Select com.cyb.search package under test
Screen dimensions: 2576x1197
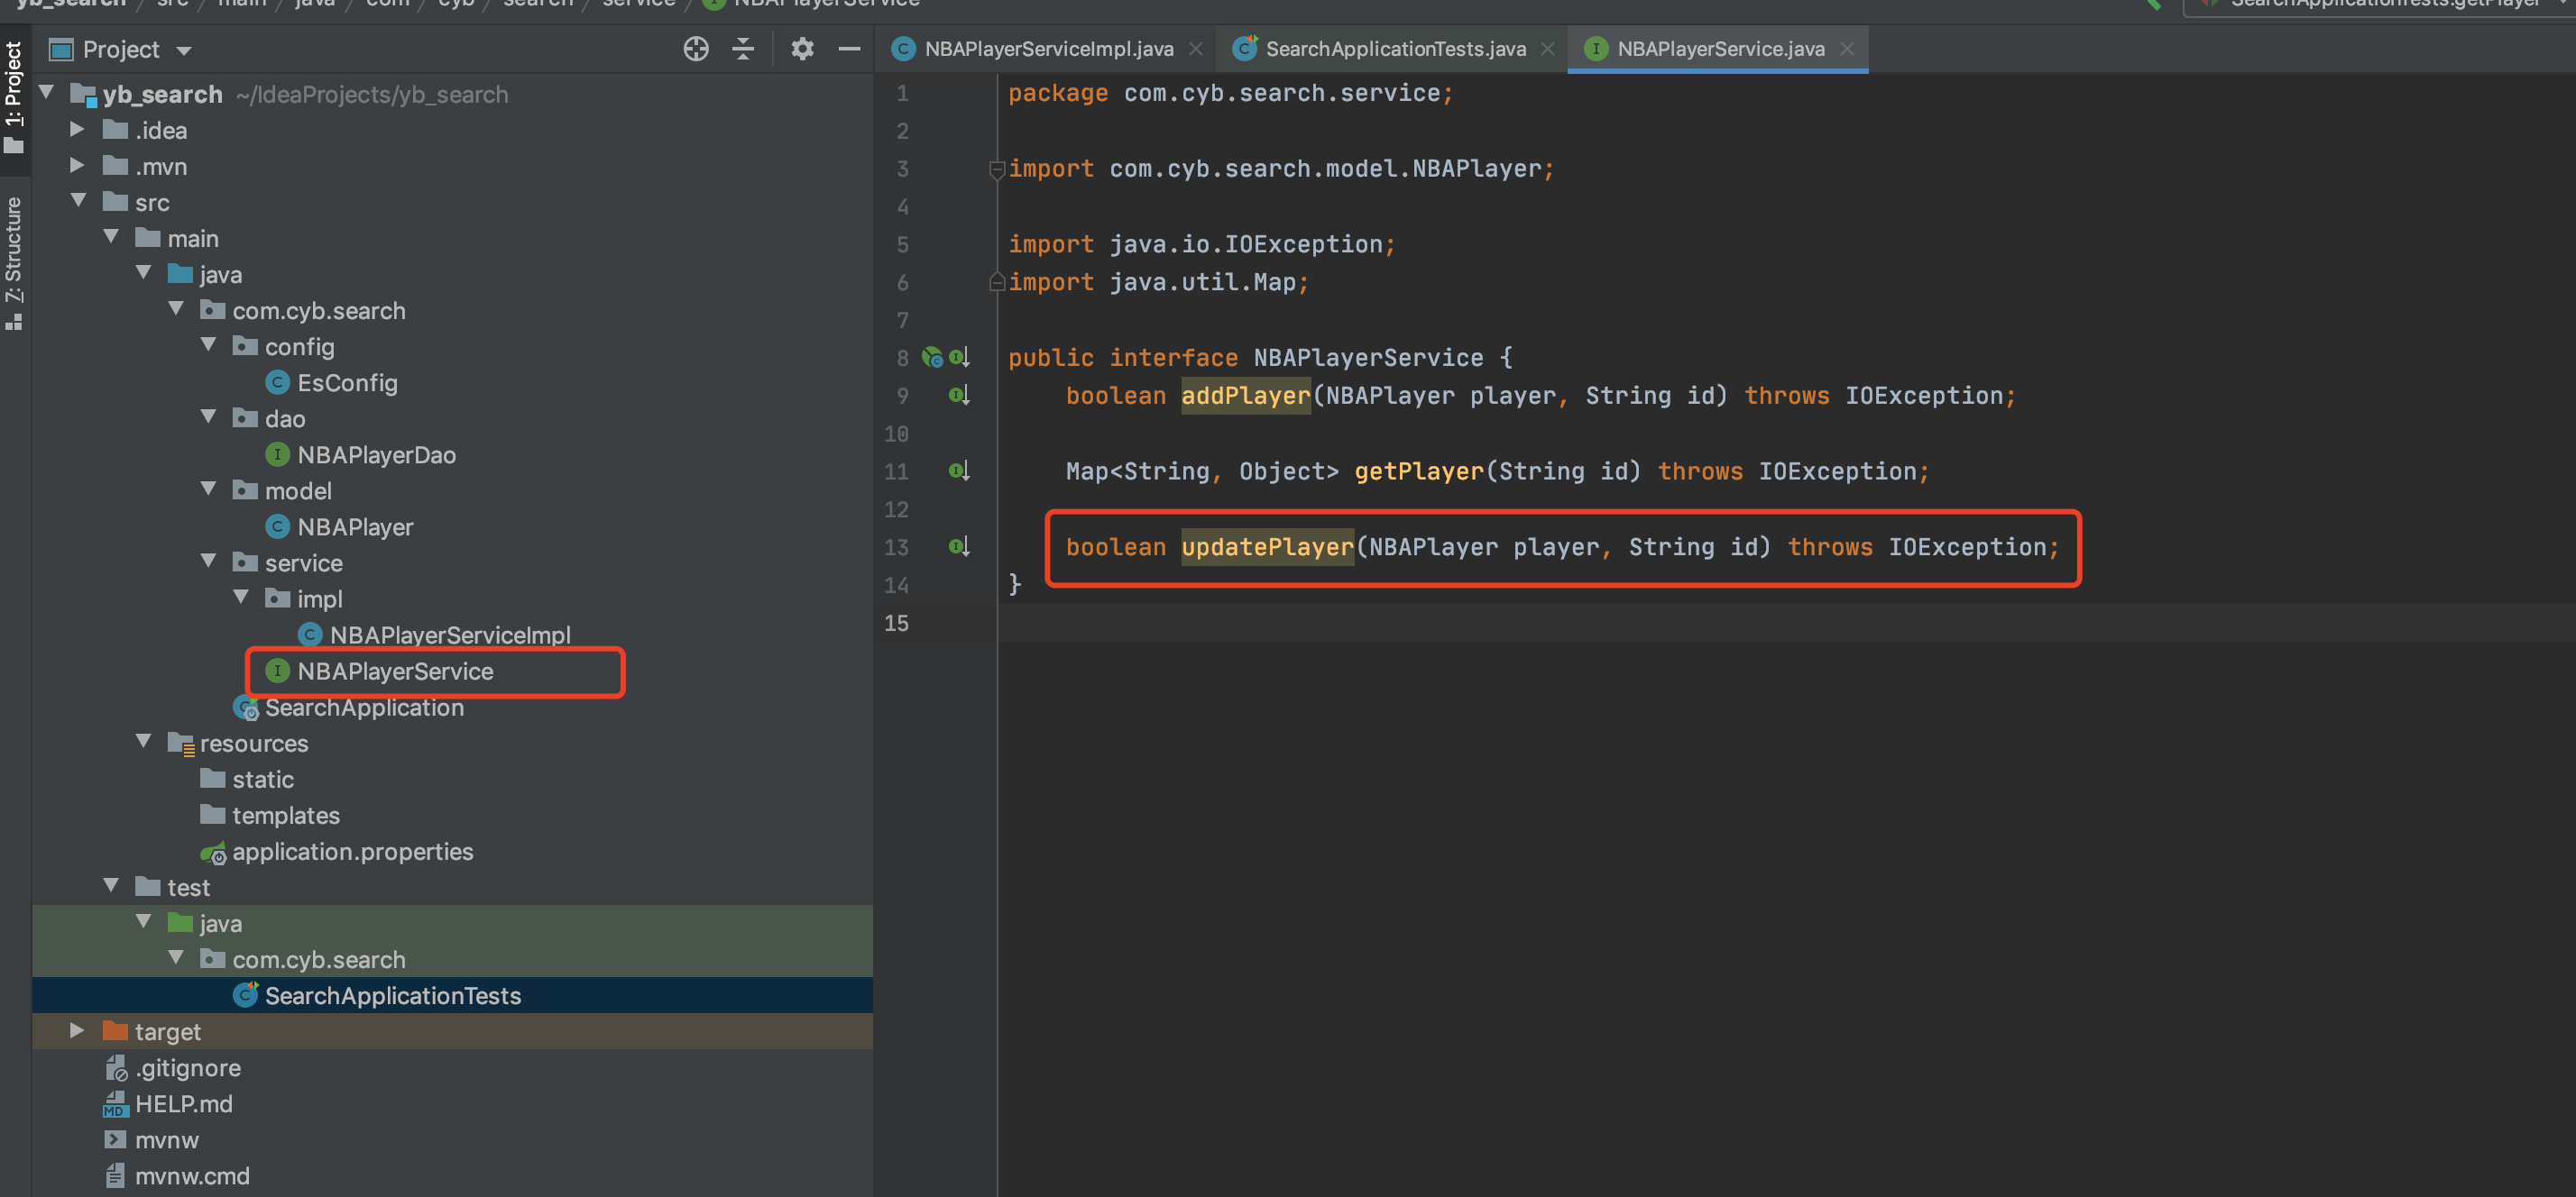click(318, 959)
